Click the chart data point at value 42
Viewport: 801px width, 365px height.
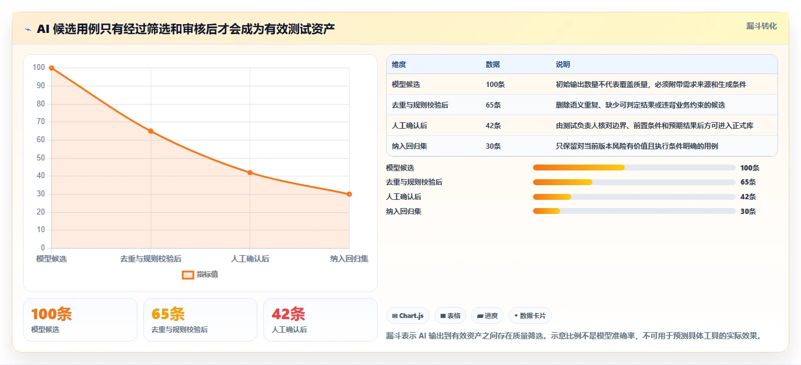click(x=250, y=172)
